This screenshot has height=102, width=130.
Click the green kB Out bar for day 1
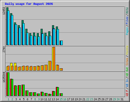click(x=8, y=84)
